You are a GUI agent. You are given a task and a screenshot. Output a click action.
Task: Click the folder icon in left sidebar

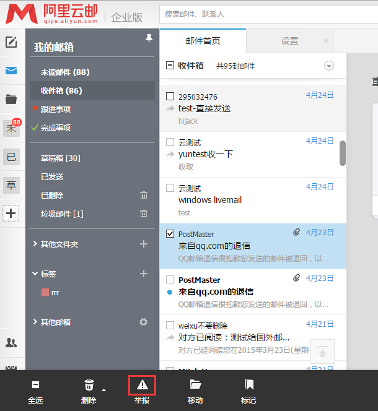pyautogui.click(x=11, y=99)
